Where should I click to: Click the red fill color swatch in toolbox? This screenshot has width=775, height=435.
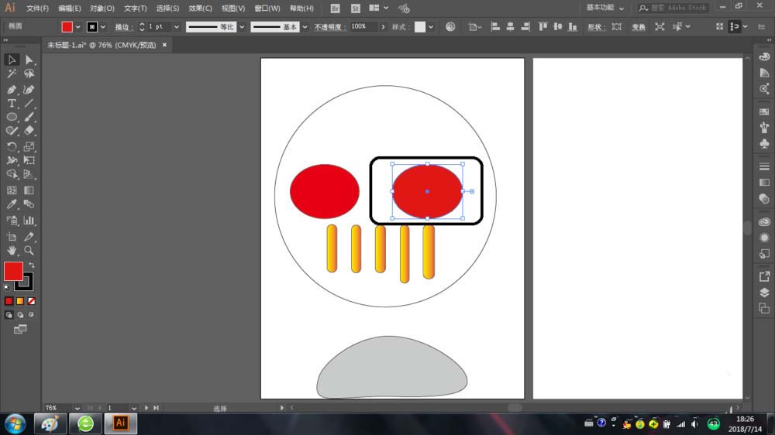click(x=13, y=271)
